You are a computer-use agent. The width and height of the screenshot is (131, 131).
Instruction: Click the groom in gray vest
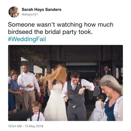pos(77,95)
